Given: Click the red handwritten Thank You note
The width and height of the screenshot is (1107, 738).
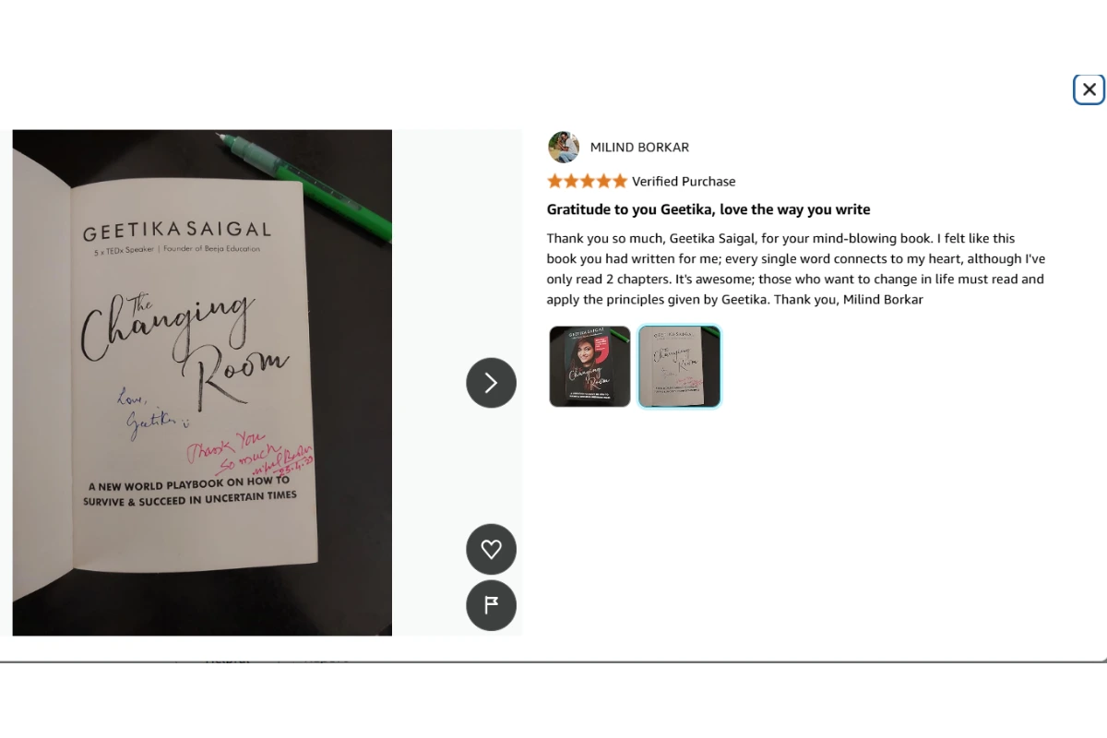Looking at the screenshot, I should (x=251, y=457).
